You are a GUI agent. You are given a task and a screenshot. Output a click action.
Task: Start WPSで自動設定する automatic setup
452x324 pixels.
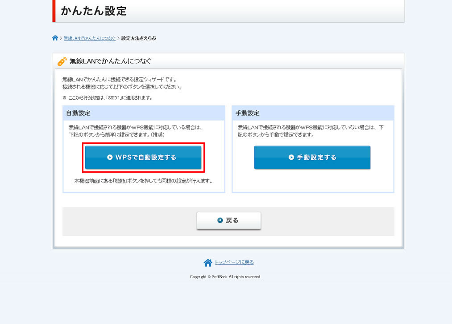click(143, 158)
